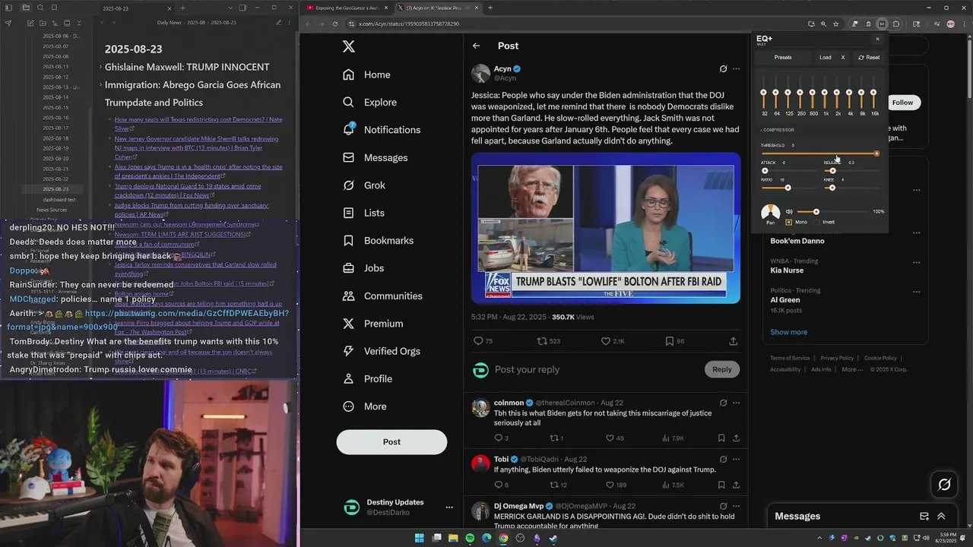Switch to Exposing the GeoGuessr browser tab

point(347,8)
